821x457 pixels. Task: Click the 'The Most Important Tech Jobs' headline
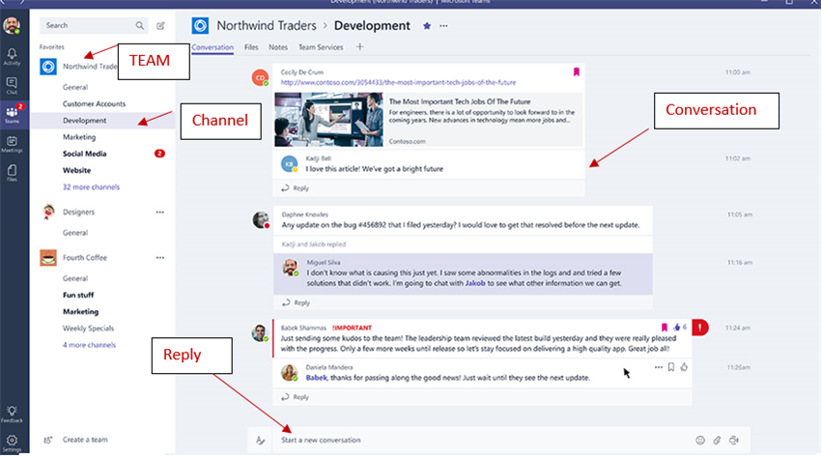[460, 101]
